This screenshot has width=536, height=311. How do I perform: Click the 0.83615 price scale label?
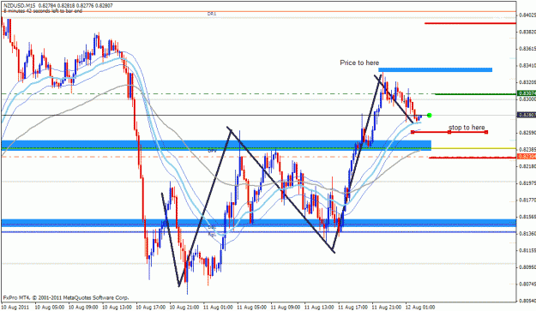pos(527,49)
